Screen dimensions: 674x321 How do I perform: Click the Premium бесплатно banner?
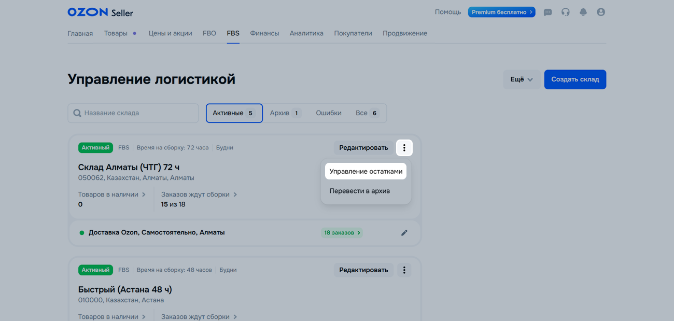pos(501,12)
